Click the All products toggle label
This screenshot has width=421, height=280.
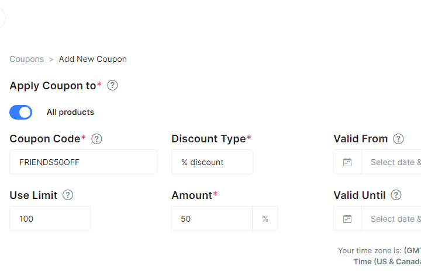(70, 112)
